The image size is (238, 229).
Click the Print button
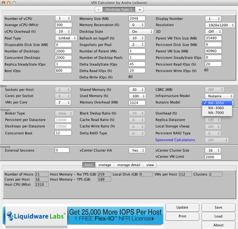[182, 216]
